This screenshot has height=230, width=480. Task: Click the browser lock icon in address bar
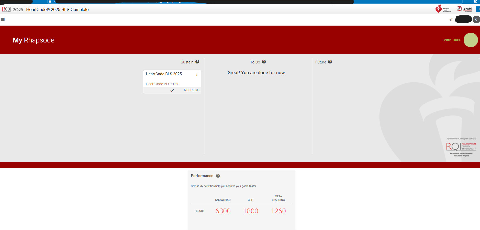pyautogui.click(x=50, y=2)
